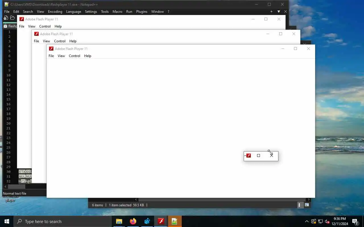
Task: Click Flash Player icon on the taskbar
Action: pyautogui.click(x=161, y=221)
